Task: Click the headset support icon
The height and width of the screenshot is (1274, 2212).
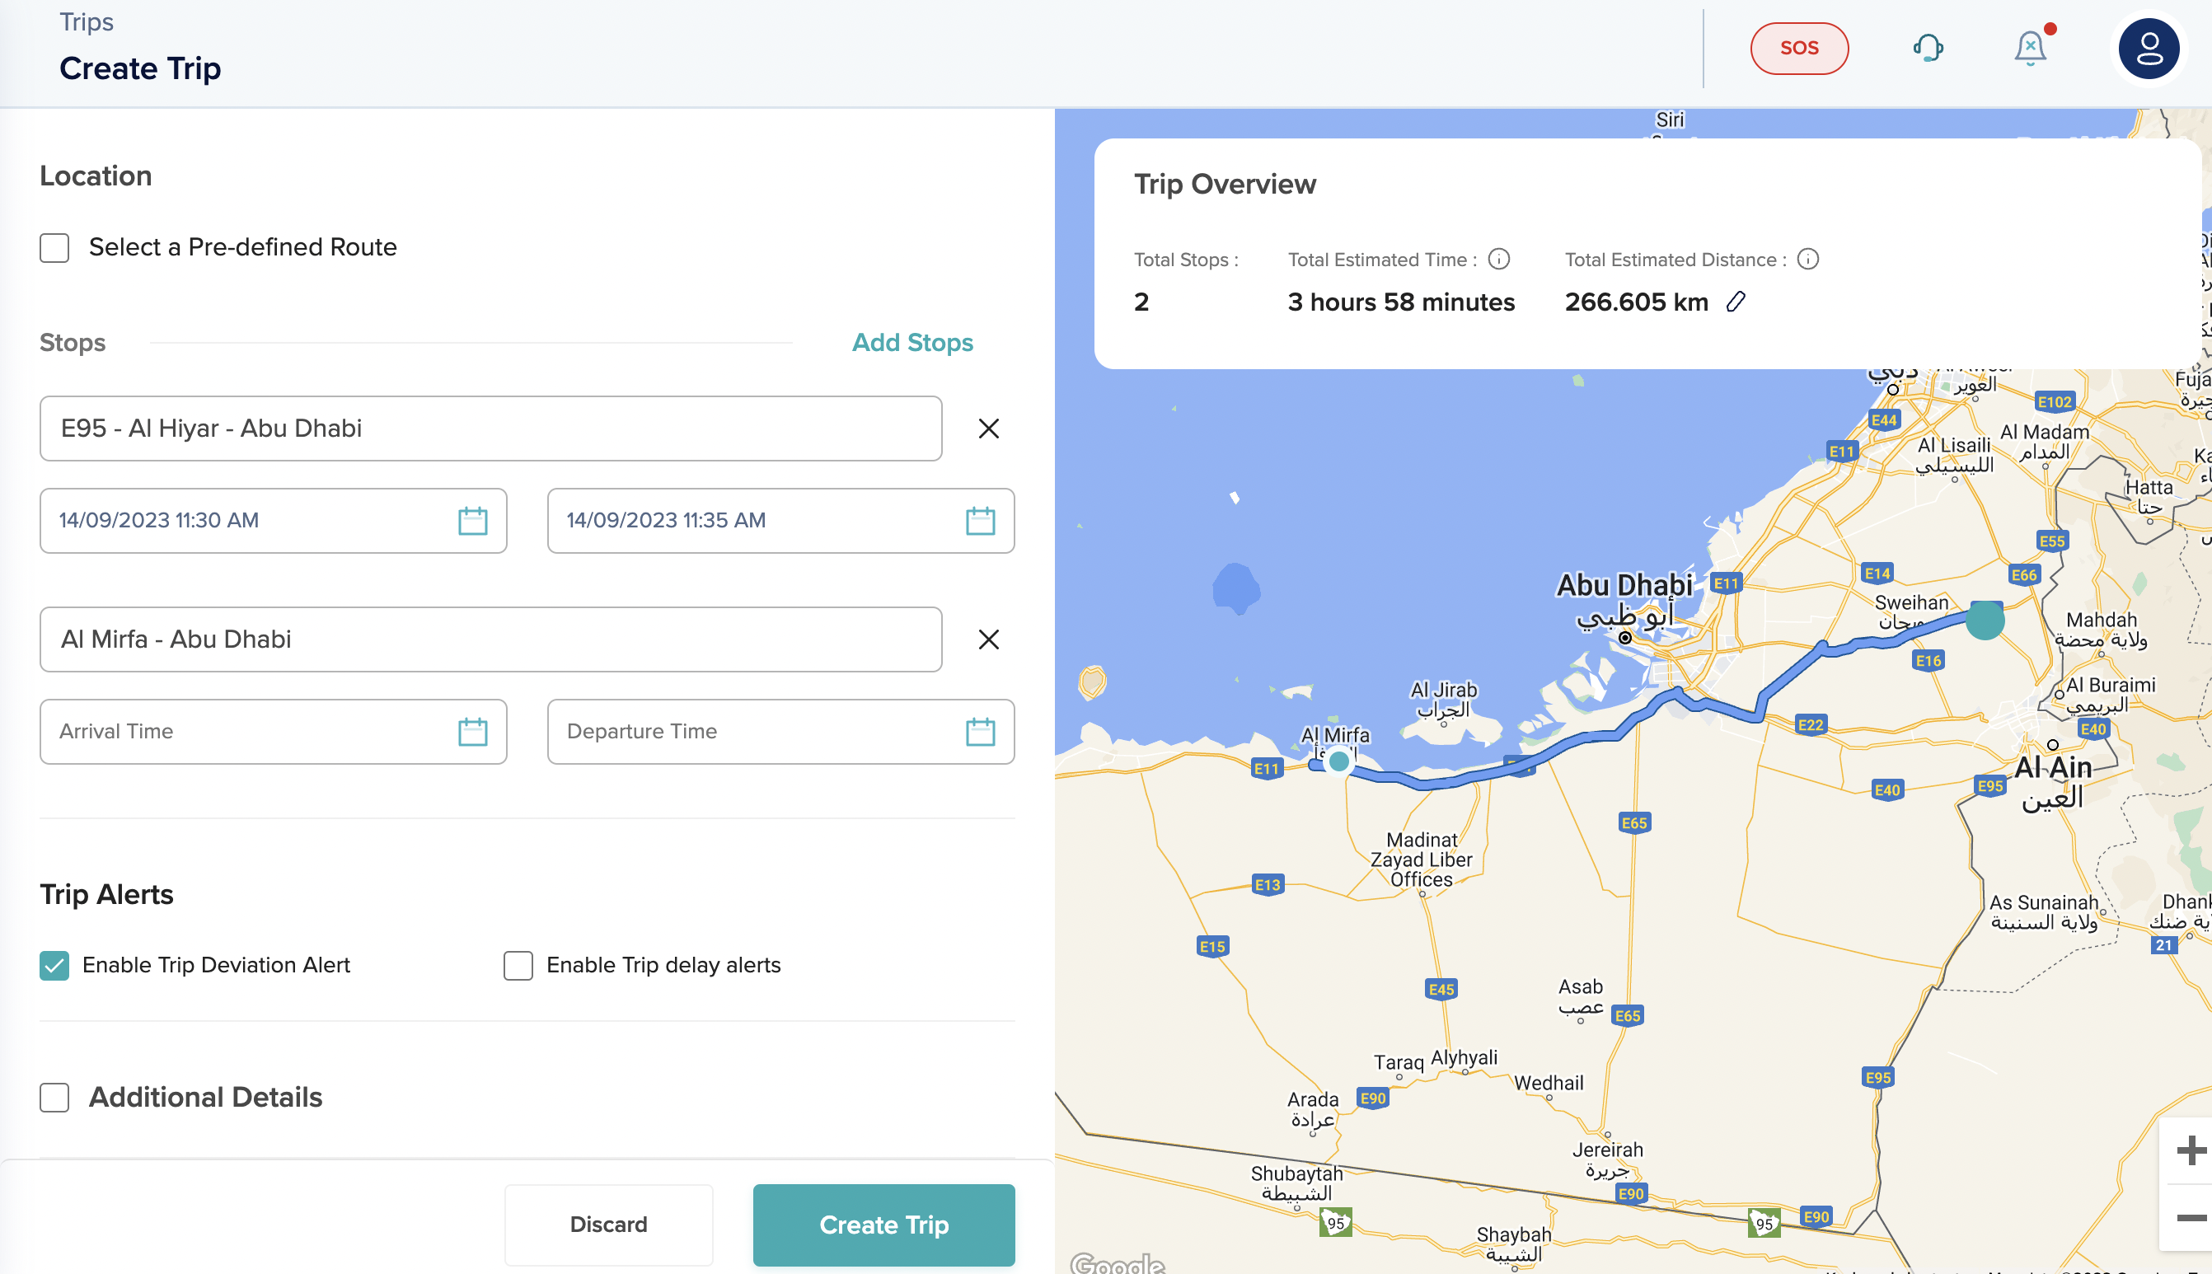Action: (1928, 48)
